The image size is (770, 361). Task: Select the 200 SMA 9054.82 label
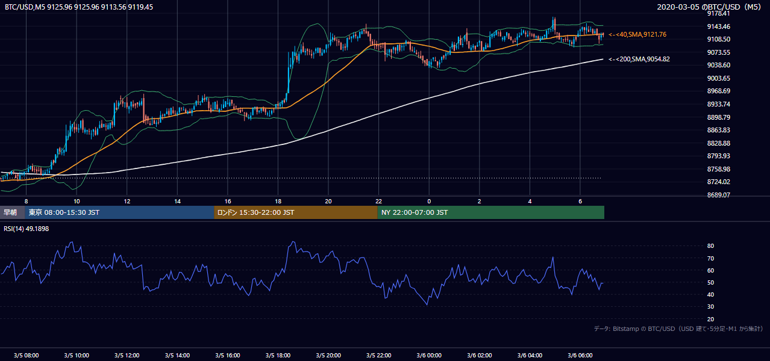639,59
